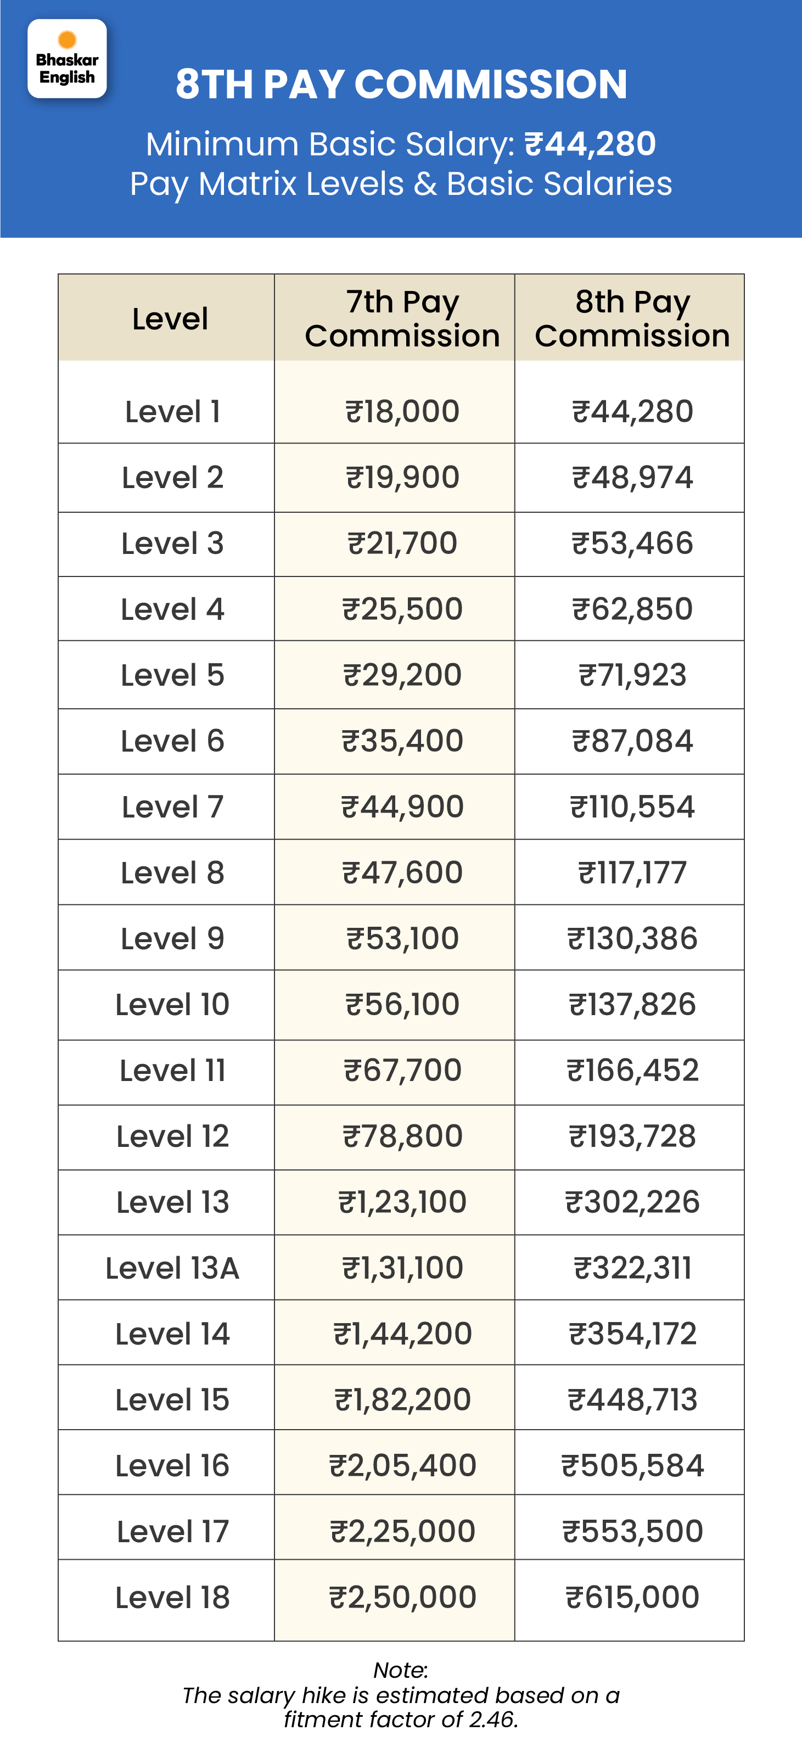The height and width of the screenshot is (1764, 802).
Task: Select the Level 10 row label
Action: tap(172, 1005)
